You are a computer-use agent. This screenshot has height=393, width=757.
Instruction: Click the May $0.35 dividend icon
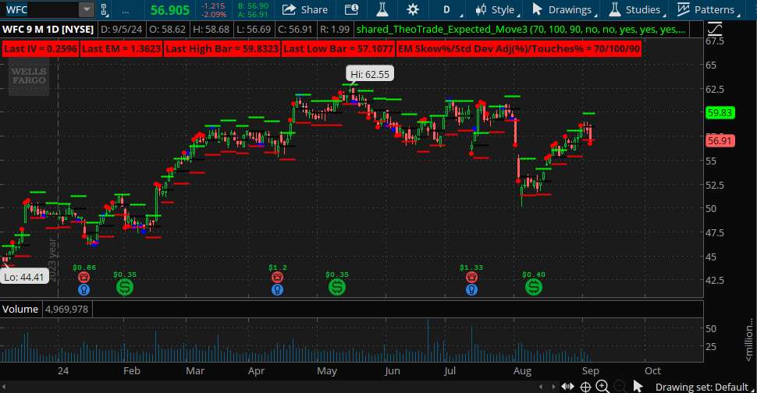[x=337, y=288]
